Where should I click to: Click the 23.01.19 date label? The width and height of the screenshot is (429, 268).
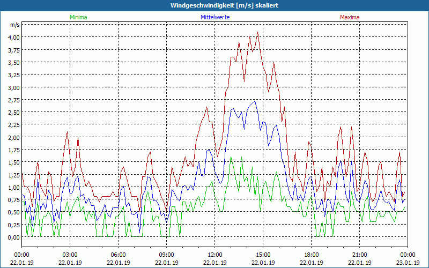click(408, 263)
